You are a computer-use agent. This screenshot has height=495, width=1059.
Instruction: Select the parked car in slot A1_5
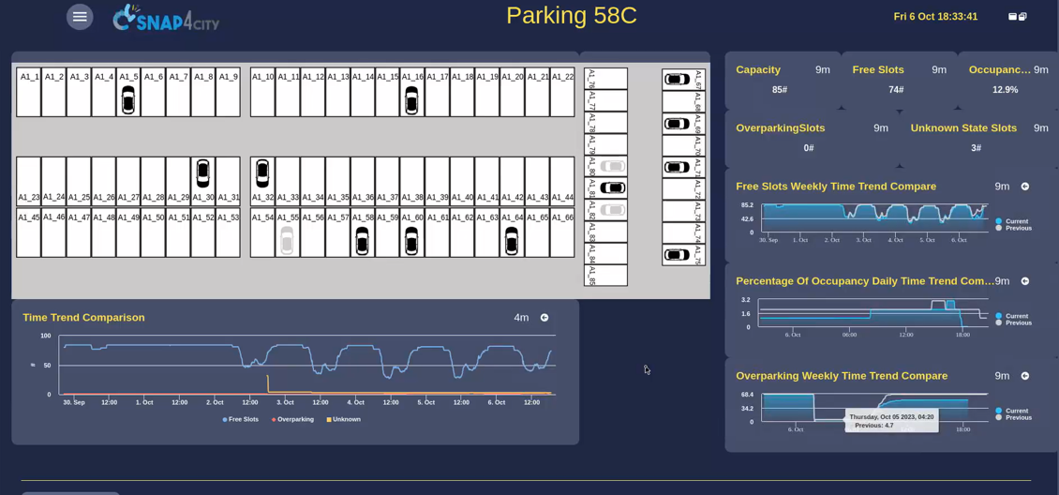click(128, 99)
